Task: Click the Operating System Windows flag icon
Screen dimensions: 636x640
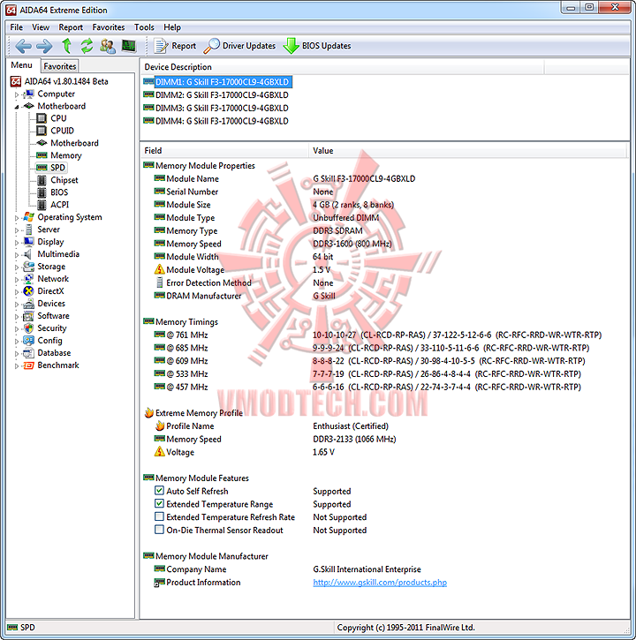Action: pos(28,217)
